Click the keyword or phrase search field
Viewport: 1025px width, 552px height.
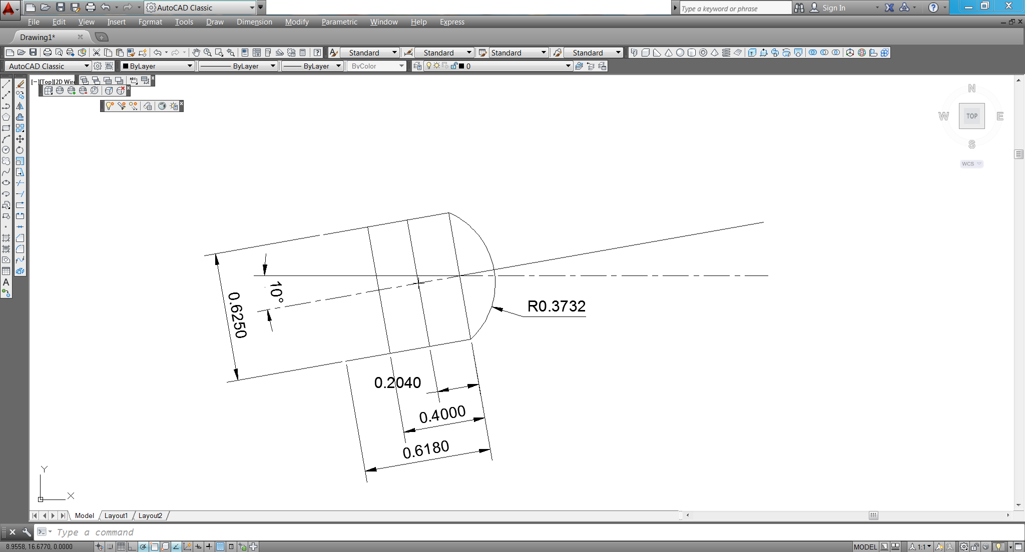click(735, 8)
